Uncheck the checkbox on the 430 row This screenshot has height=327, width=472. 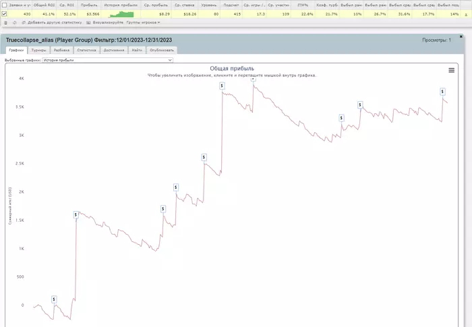(4, 14)
